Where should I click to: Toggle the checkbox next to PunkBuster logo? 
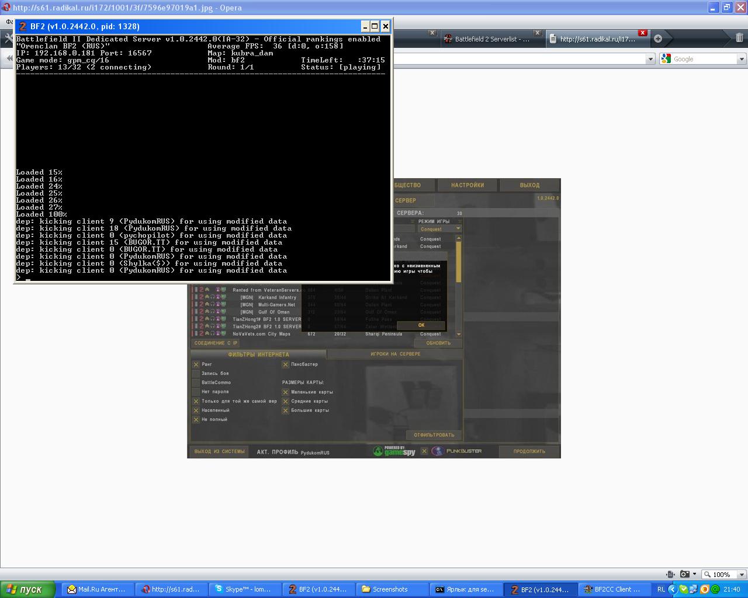[x=425, y=451]
